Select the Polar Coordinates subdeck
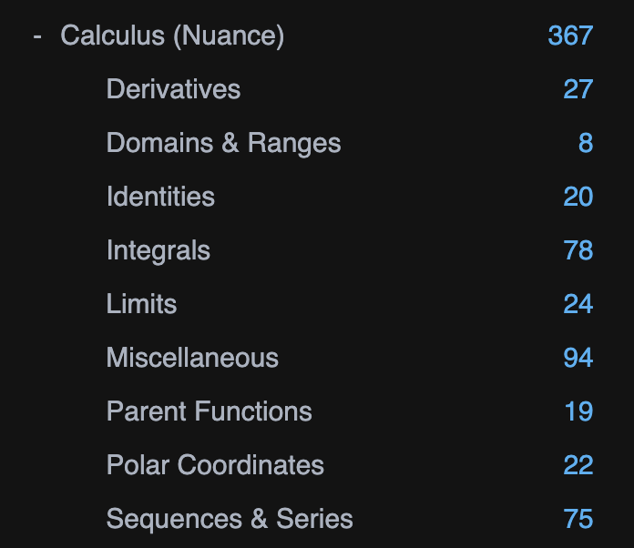Screen dimensions: 634x548 [215, 465]
